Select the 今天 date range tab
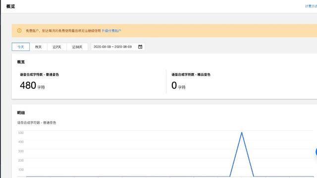Viewport: 317px width, 178px height. click(21, 47)
